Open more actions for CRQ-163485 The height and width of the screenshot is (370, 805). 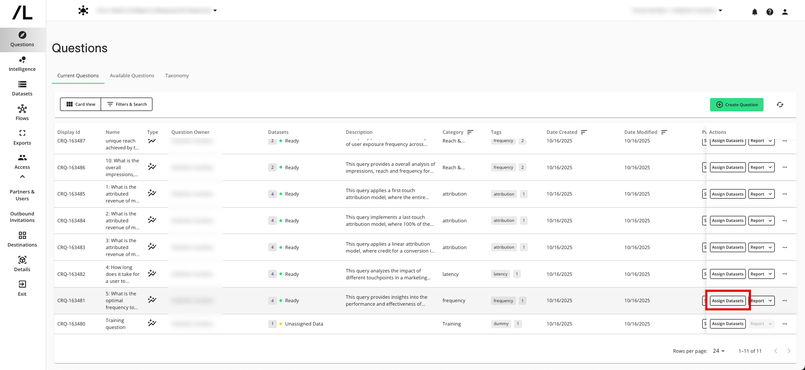pos(785,194)
